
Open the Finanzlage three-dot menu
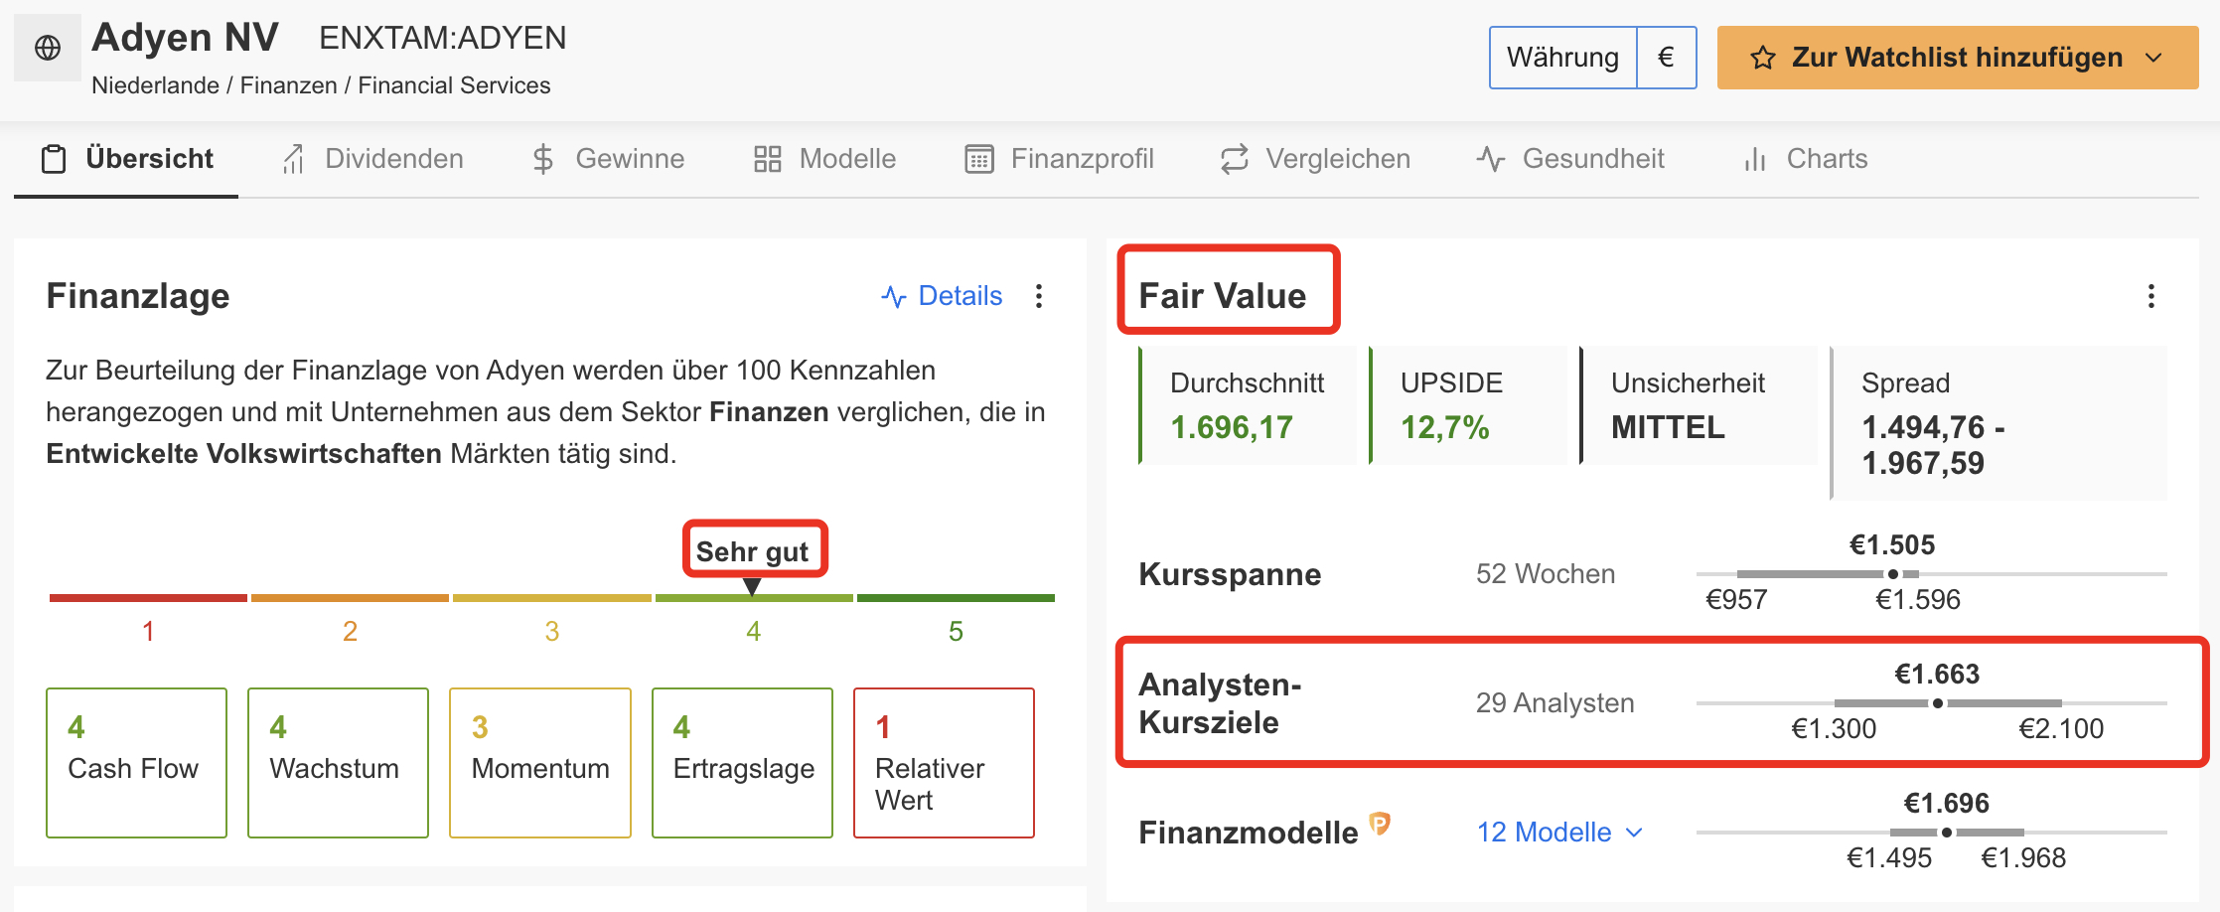tap(1039, 296)
